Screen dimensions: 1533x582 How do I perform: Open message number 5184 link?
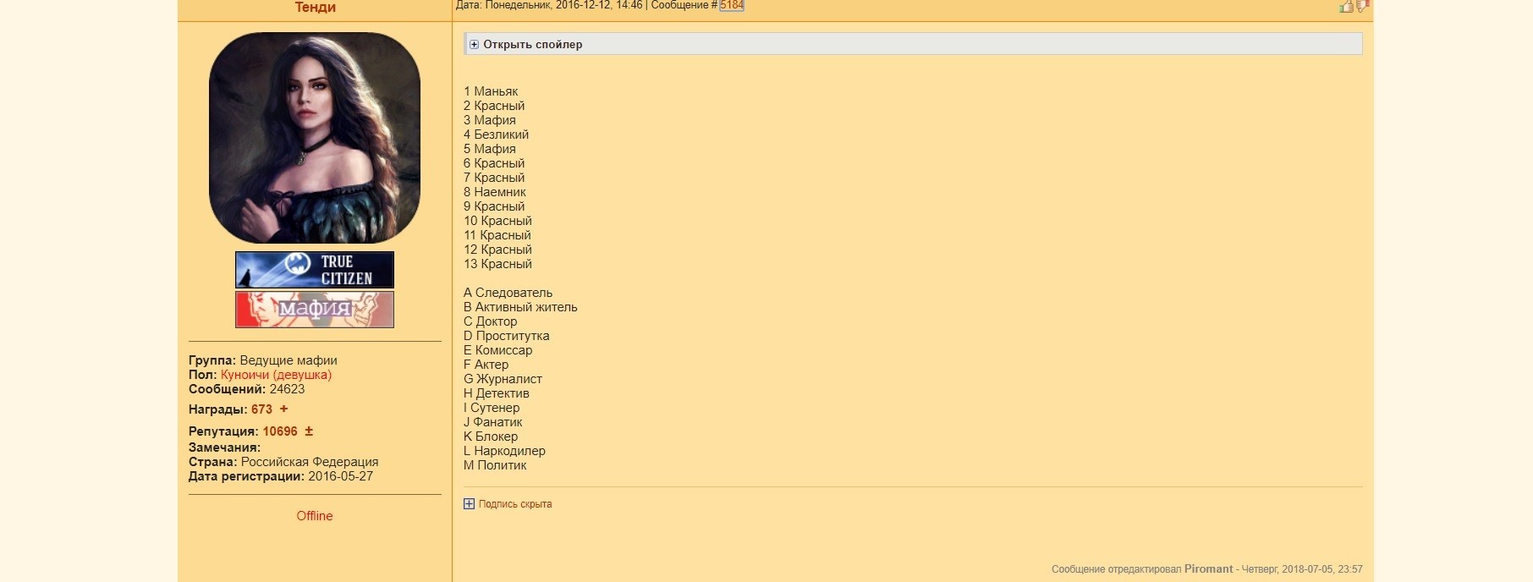[x=732, y=5]
